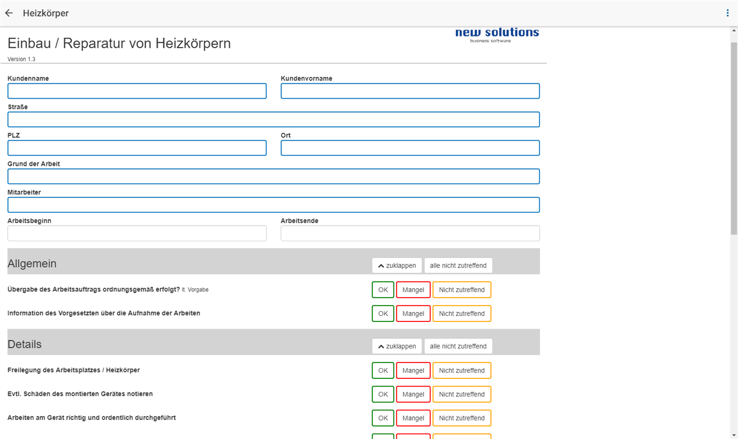Click the back arrow icon
The height and width of the screenshot is (439, 738).
[9, 13]
